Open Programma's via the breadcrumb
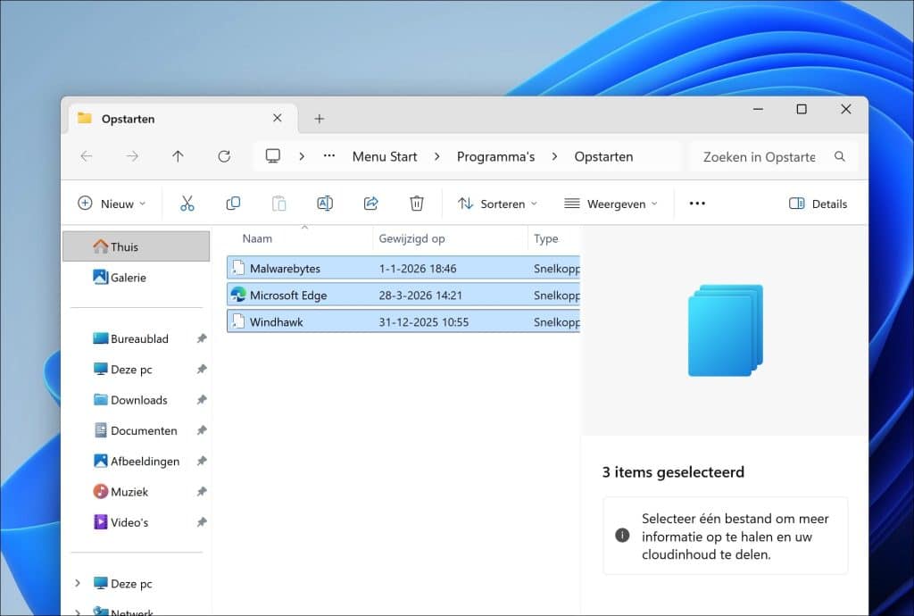Viewport: 914px width, 616px height. pyautogui.click(x=495, y=156)
